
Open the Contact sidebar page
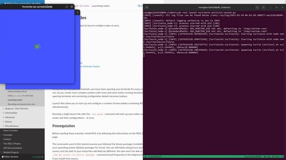[7, 139]
